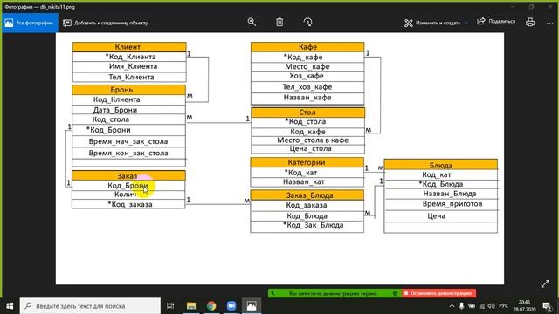559x314 pixels.
Task: Open the Windows Start menu
Action: pos(10,306)
